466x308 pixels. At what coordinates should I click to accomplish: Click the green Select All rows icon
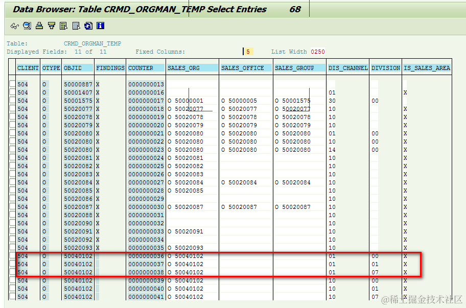[x=63, y=26]
